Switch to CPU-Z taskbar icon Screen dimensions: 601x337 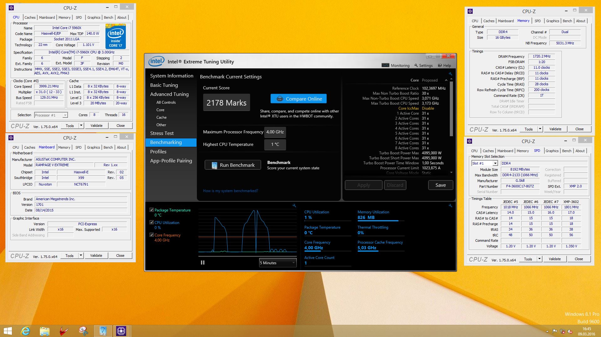click(x=121, y=331)
